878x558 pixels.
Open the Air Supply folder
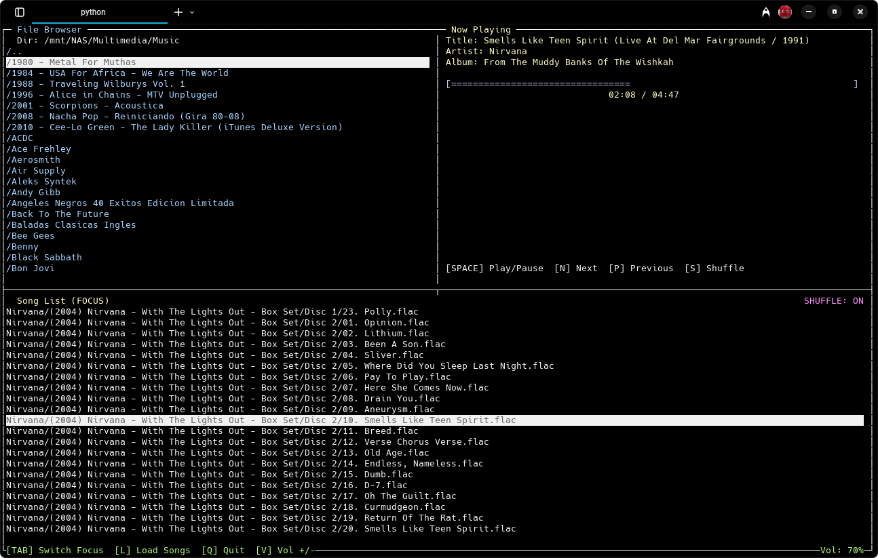point(36,171)
